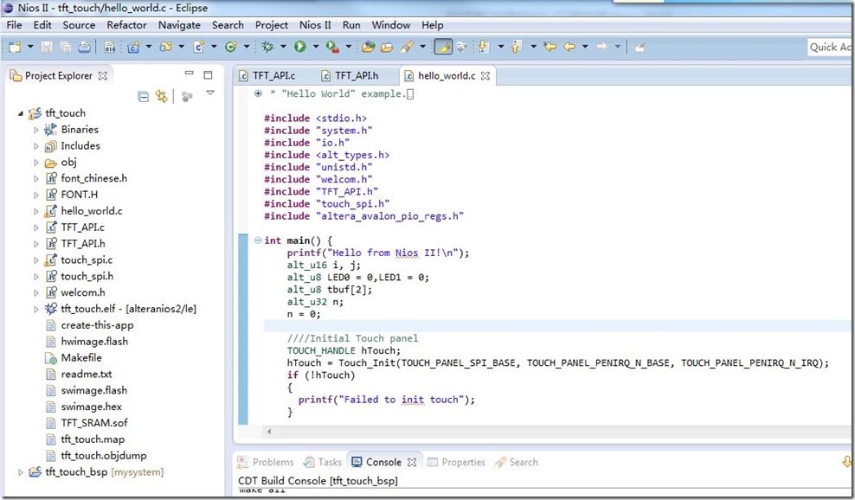Expand the Includes tree node
The image size is (855, 500).
point(36,146)
